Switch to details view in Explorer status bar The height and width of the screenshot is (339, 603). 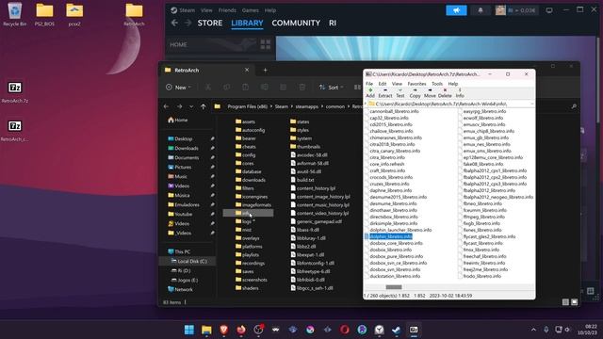click(x=565, y=302)
